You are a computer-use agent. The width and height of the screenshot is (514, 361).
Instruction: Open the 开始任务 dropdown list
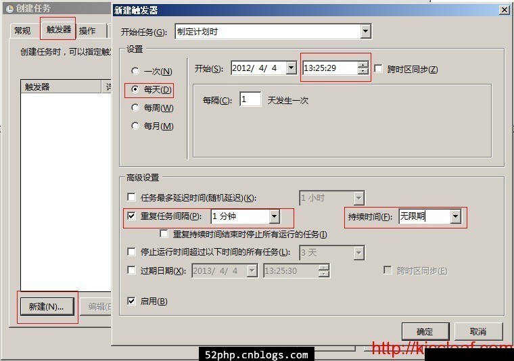pyautogui.click(x=365, y=31)
